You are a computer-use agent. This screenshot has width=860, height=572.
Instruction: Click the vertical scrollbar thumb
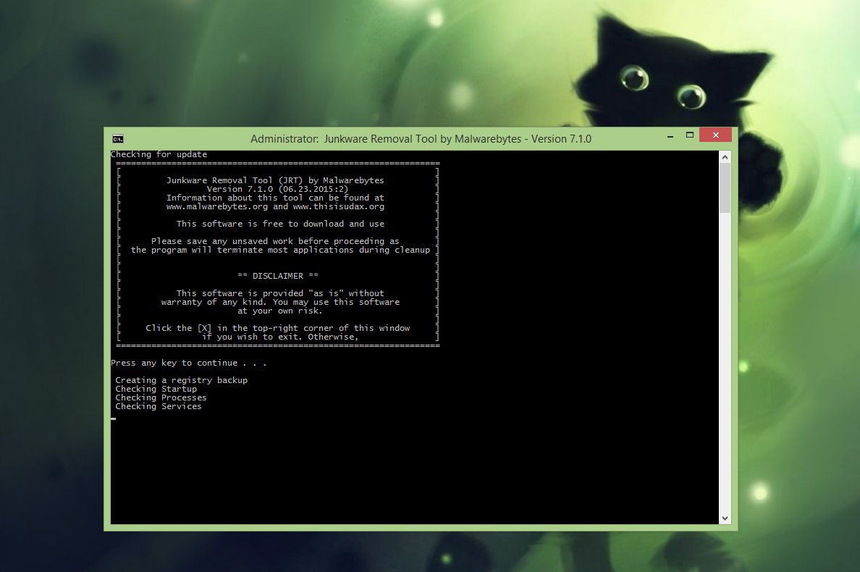tap(725, 188)
